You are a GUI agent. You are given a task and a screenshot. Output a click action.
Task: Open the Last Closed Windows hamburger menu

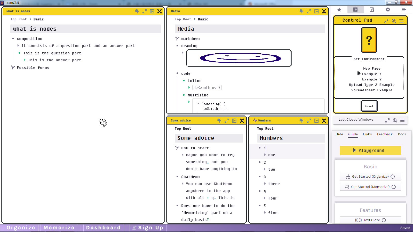point(402,120)
